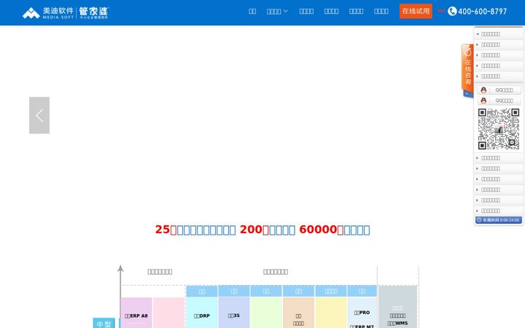This screenshot has height=328, width=525.
Task: Click the 美迪软件 管家婆 logo
Action: point(66,12)
